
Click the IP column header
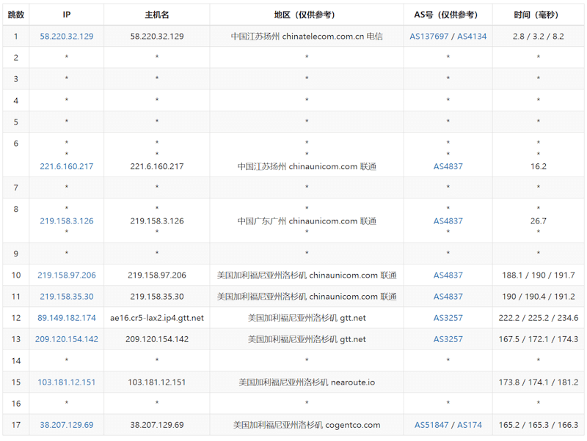coord(67,15)
